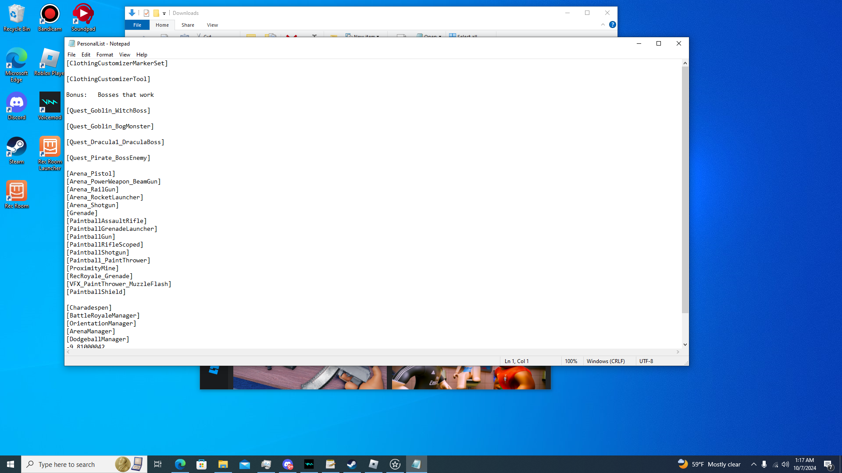Click the File Explorer taskbar icon
842x473 pixels.
pyautogui.click(x=223, y=464)
